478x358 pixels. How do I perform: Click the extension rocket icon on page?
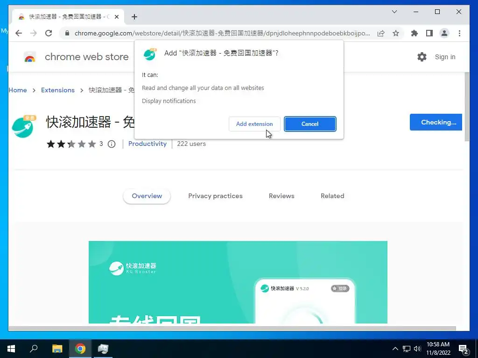(x=24, y=126)
